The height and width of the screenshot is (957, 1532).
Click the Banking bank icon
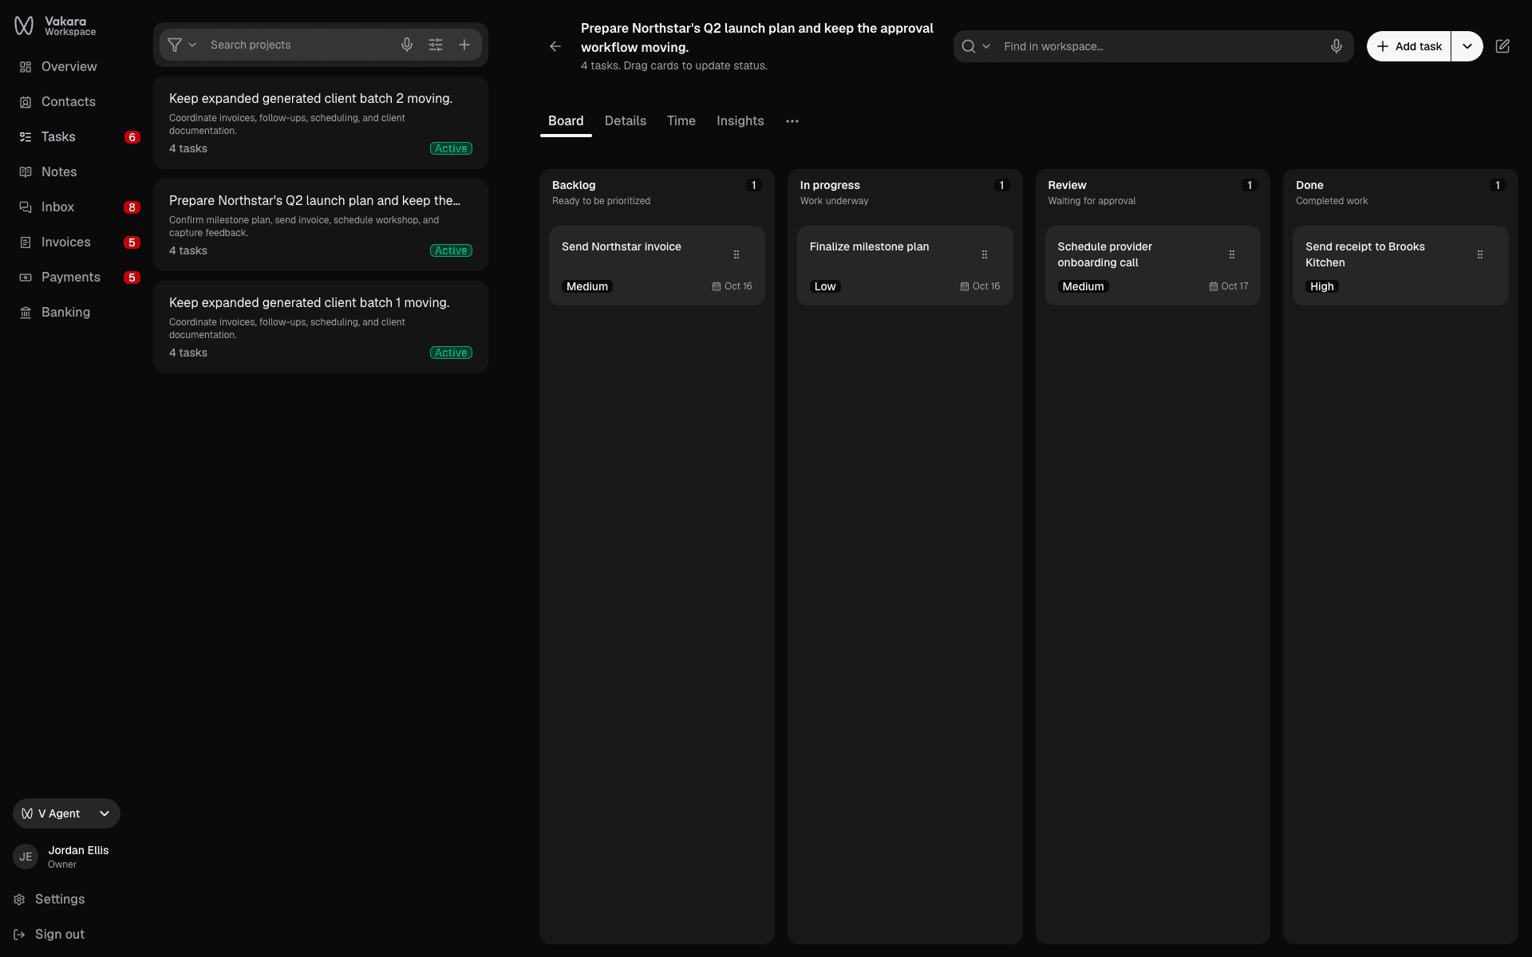click(26, 313)
